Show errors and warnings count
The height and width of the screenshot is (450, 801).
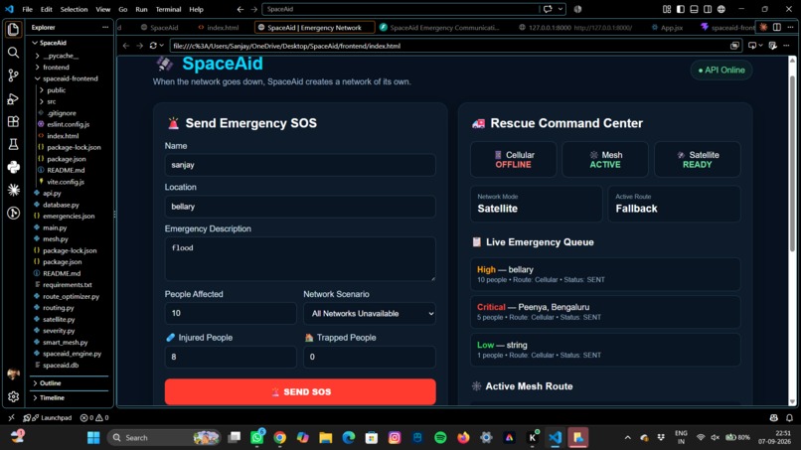(x=94, y=418)
